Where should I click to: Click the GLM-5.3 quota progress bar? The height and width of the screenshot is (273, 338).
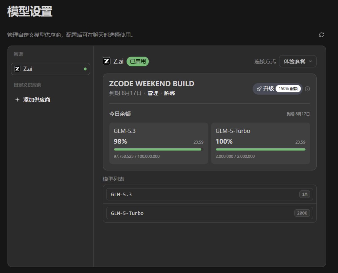(159, 149)
